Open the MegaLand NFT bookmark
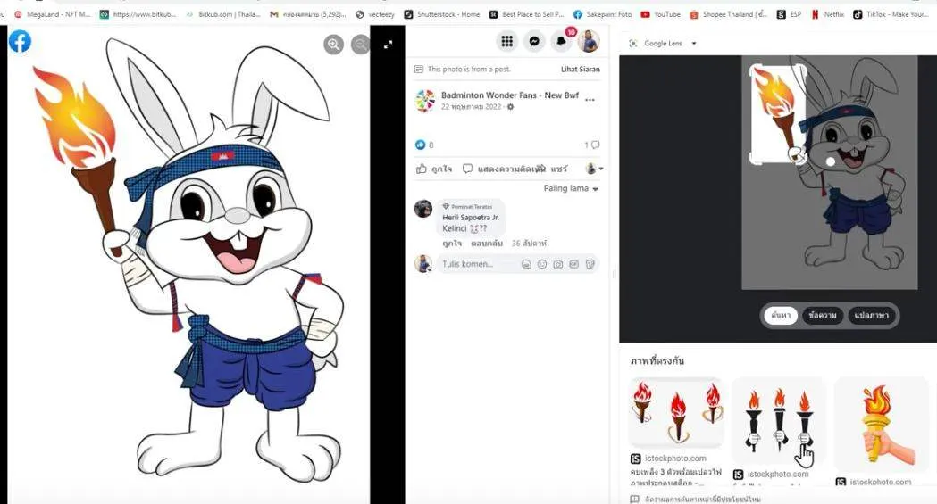937x504 pixels. (x=52, y=14)
